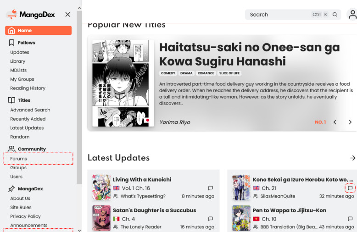This screenshot has width=357, height=232.
Task: Click the MangaDex logo in sidebar
Action: 30,15
